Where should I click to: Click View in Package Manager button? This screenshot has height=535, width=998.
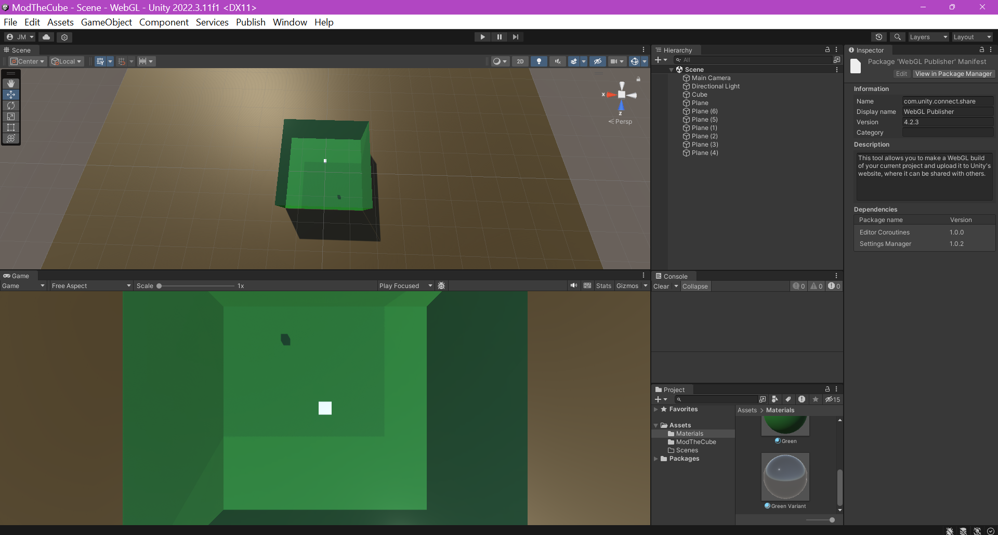tap(953, 73)
